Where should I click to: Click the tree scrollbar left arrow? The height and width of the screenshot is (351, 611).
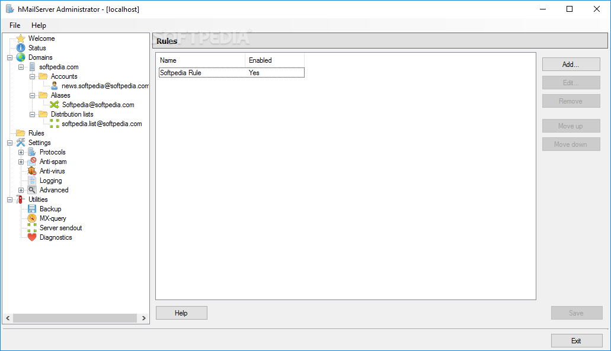[x=8, y=318]
